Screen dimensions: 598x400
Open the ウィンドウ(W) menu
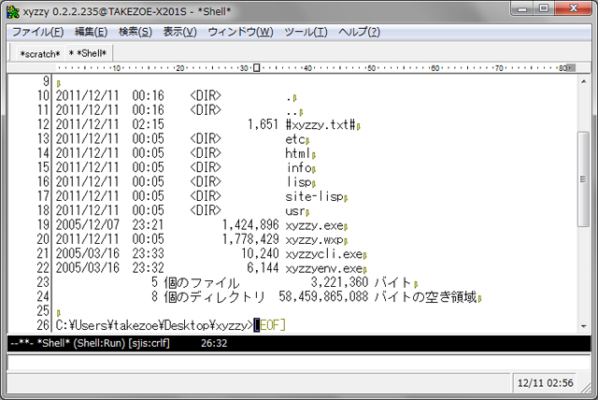pos(241,32)
